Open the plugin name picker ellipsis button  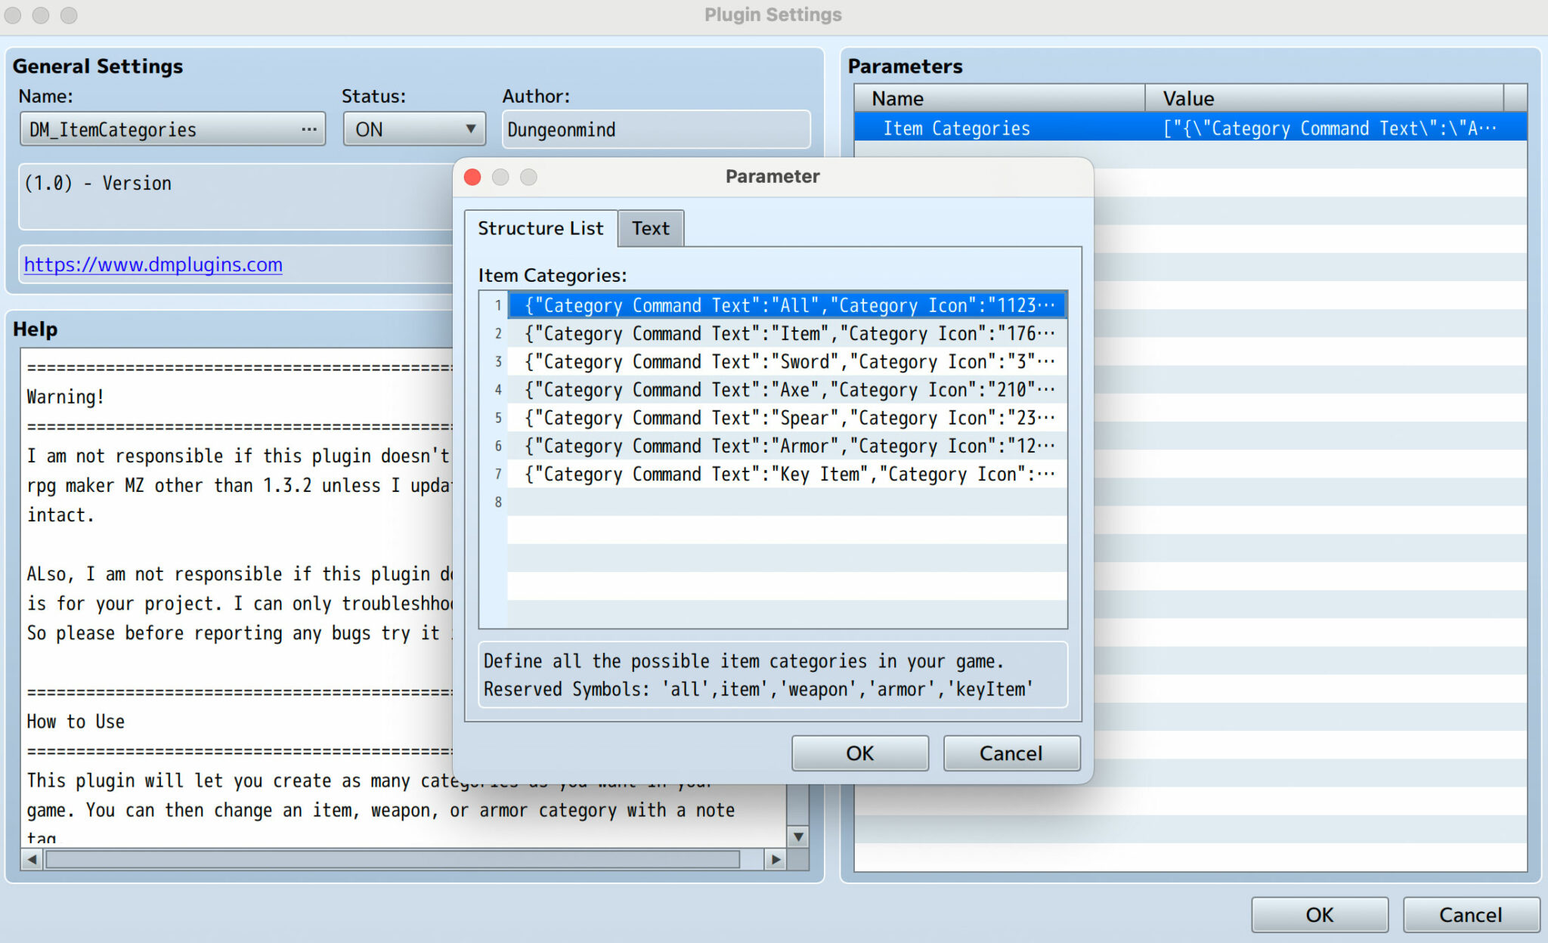308,129
